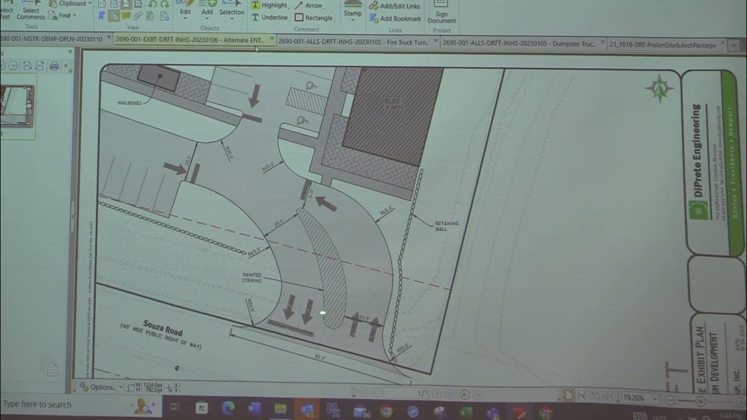Image resolution: width=747 pixels, height=420 pixels.
Task: Click Type here to search box
Action: coord(36,404)
